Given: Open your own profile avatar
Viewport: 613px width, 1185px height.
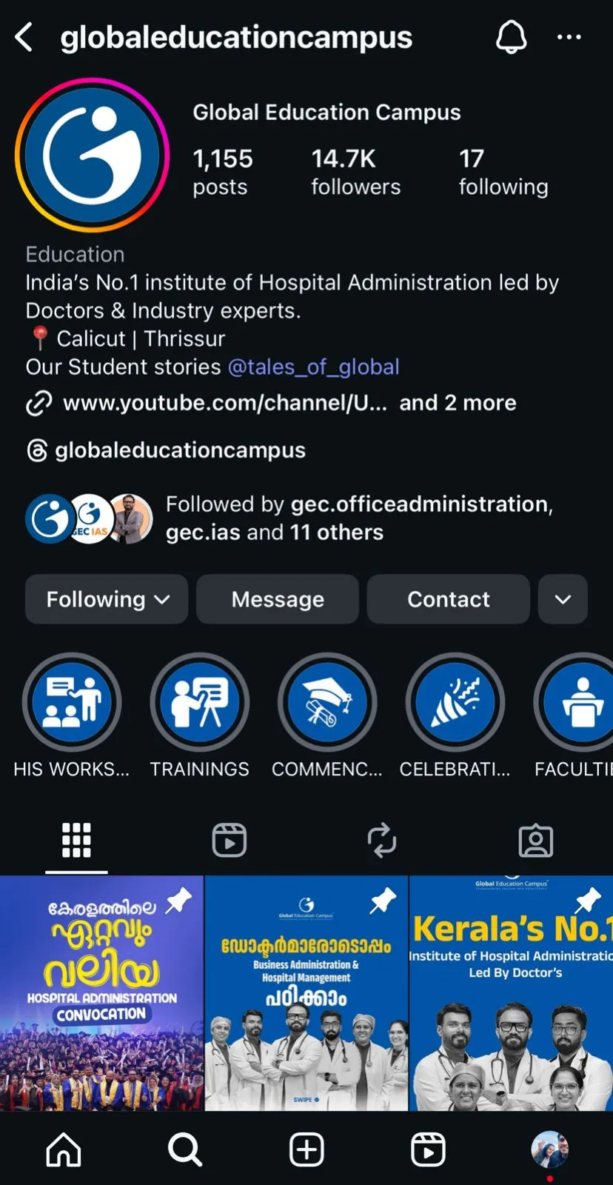Looking at the screenshot, I should click(x=549, y=1149).
